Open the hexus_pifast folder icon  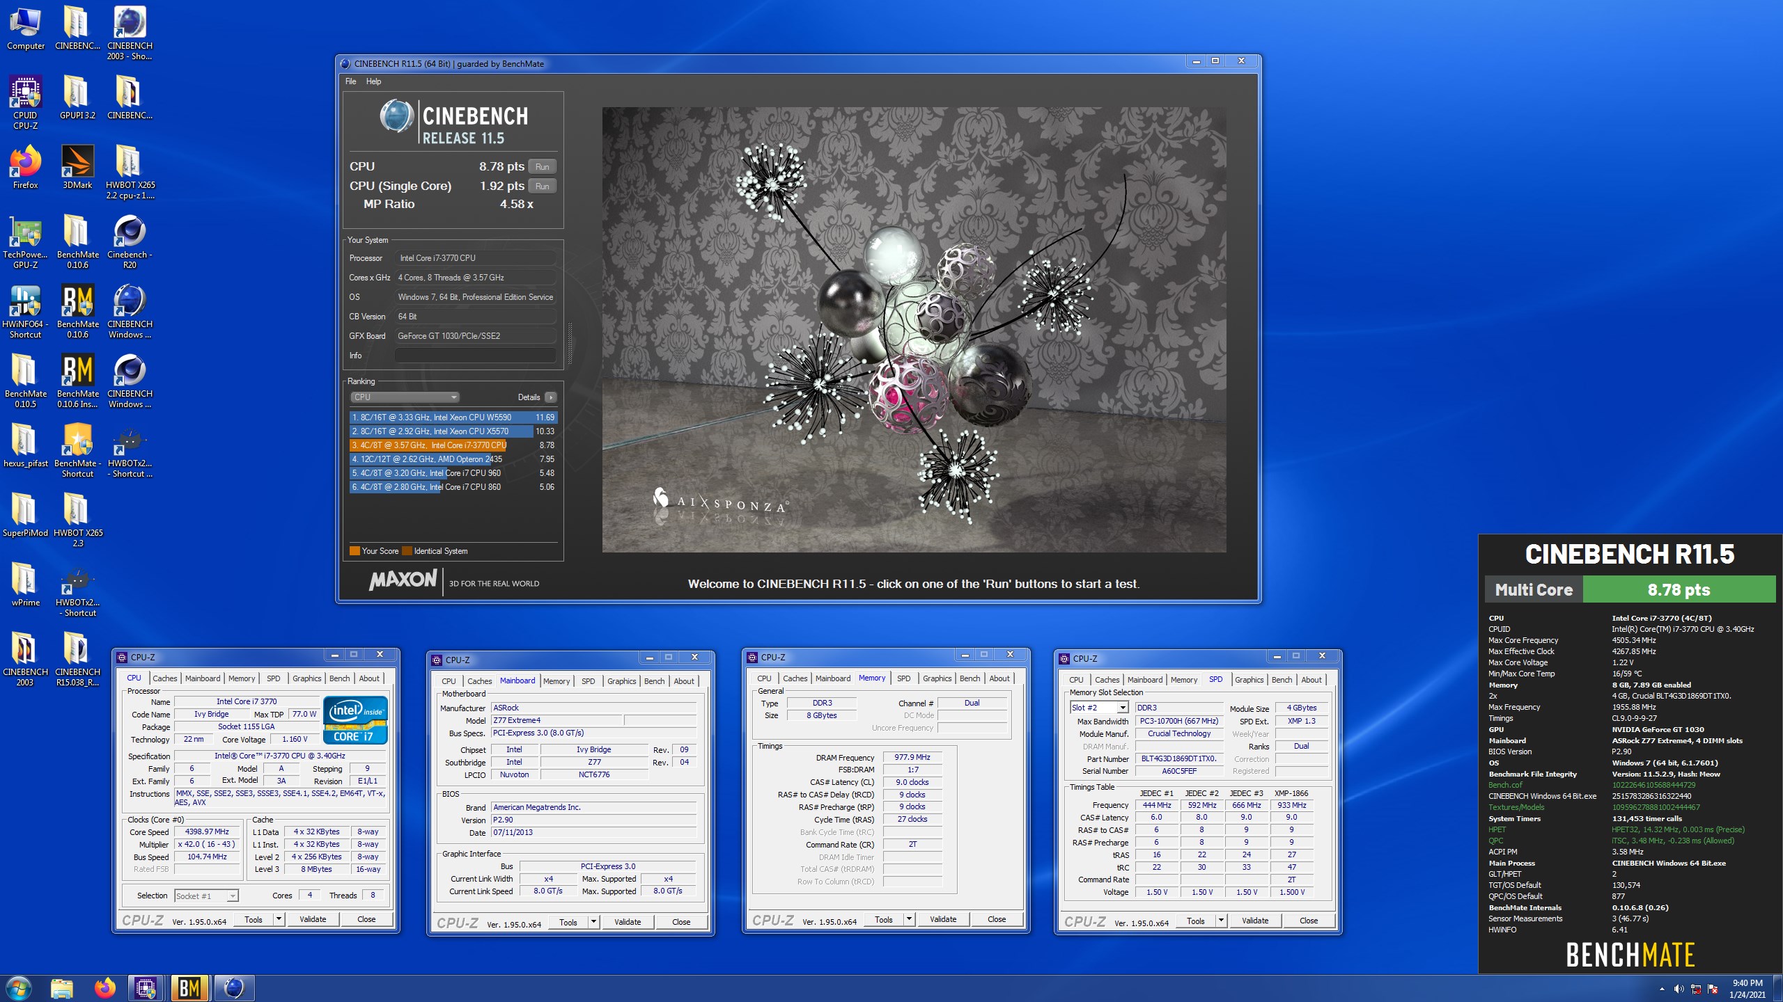(26, 446)
